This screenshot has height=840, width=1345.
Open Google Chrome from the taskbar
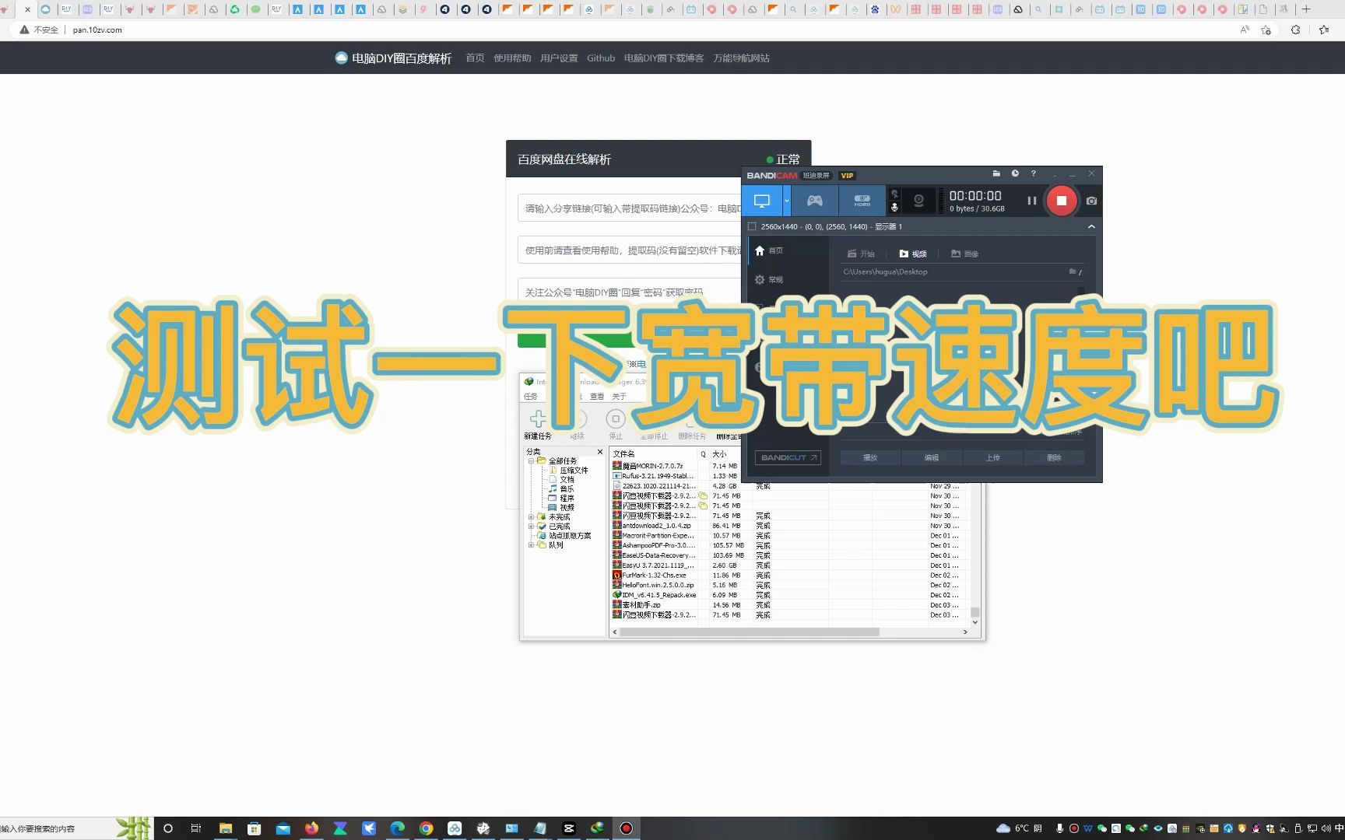(426, 828)
